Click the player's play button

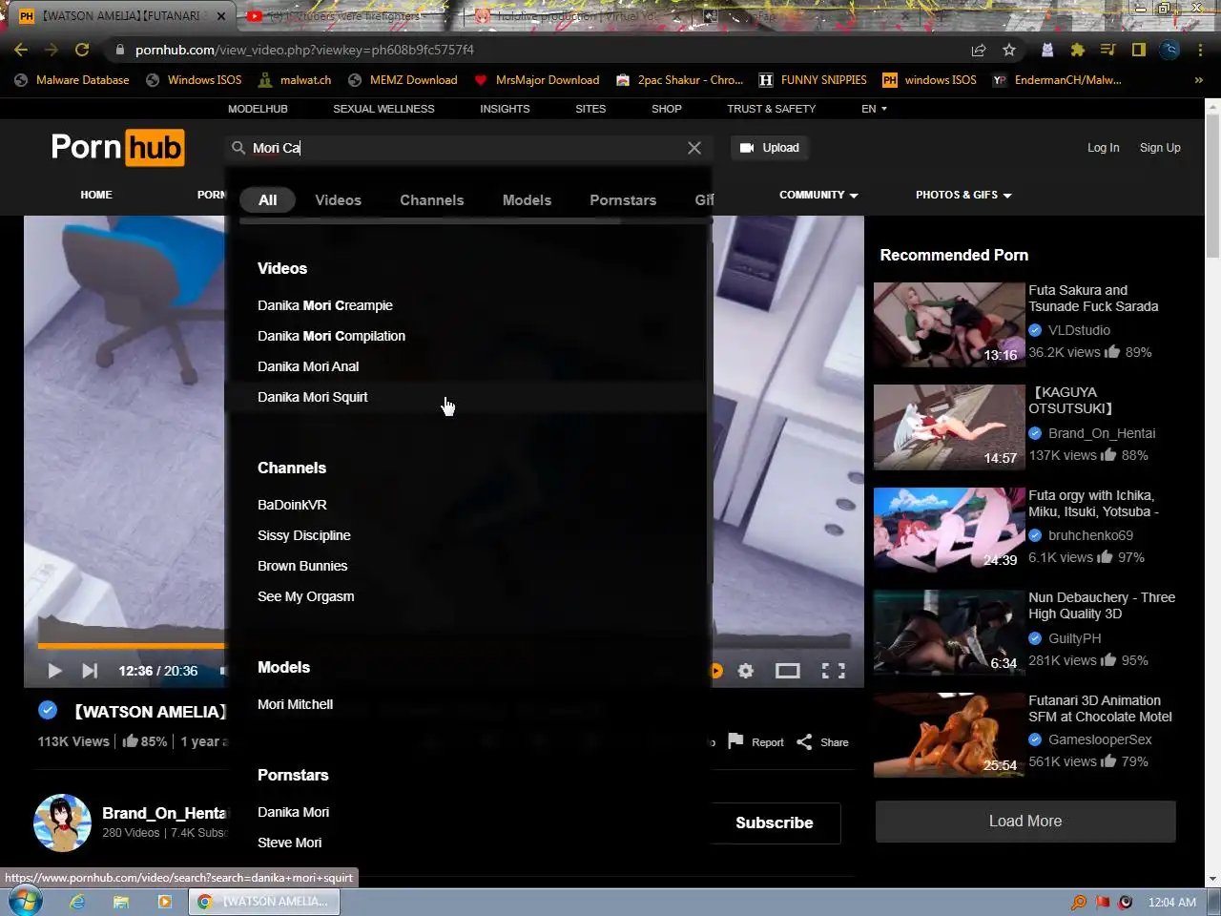[54, 671]
